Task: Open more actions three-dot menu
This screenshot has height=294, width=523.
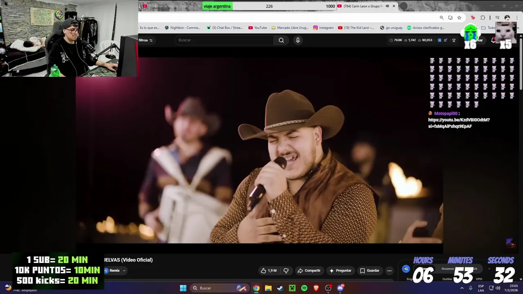Action: [x=389, y=270]
